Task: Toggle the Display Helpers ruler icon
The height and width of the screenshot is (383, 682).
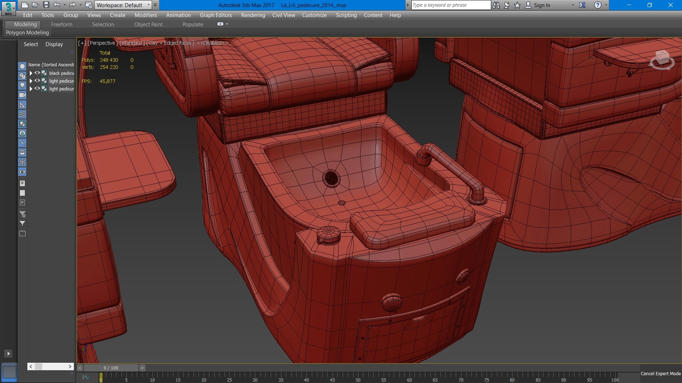Action: pyautogui.click(x=22, y=105)
